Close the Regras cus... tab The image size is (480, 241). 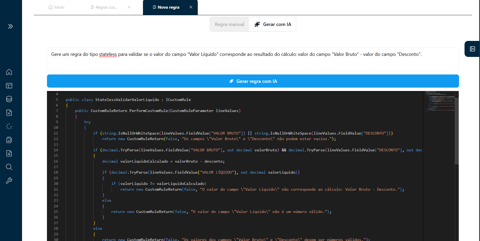coord(129,7)
